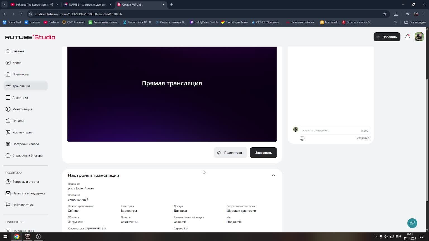Open OBS Studio from the taskbar
Image resolution: width=429 pixels, height=241 pixels.
coord(39,237)
